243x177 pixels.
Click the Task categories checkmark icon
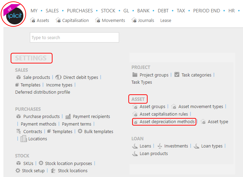pyautogui.click(x=177, y=74)
